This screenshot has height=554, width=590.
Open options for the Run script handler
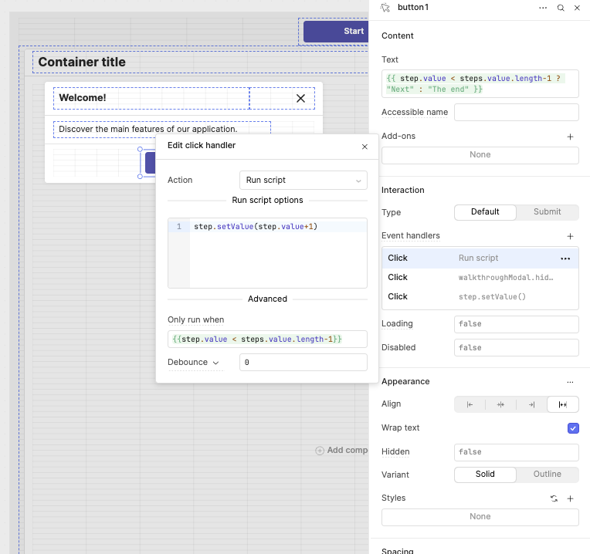tap(565, 258)
